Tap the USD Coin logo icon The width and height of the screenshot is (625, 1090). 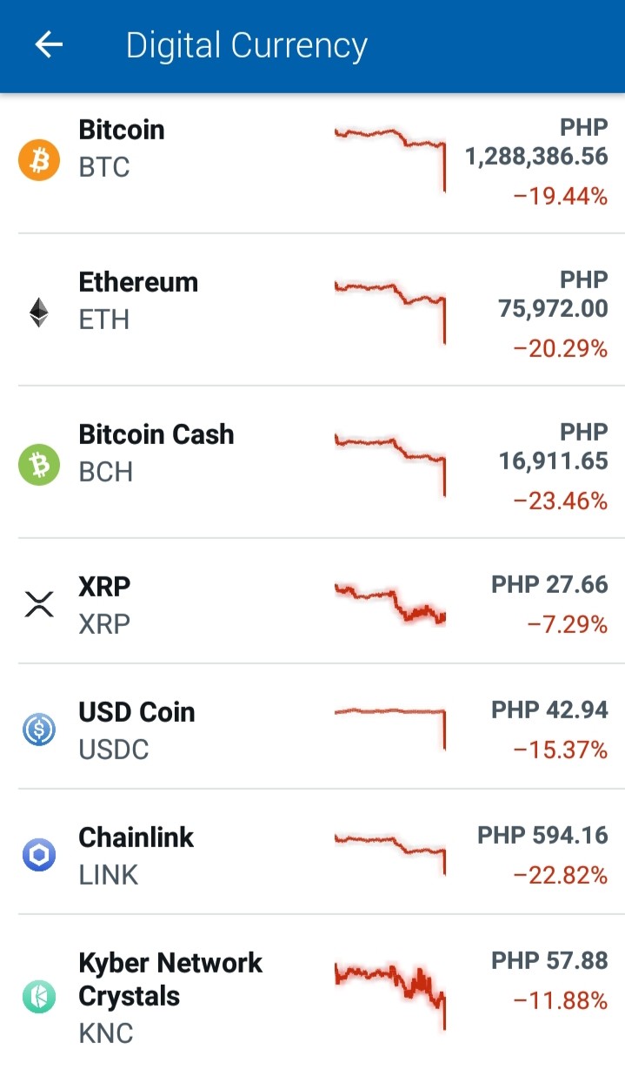click(39, 730)
